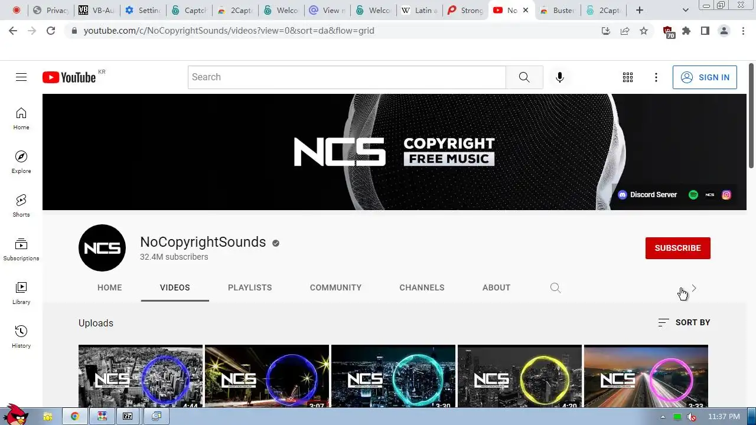This screenshot has height=425, width=756.
Task: Click the SIGN IN button
Action: coord(705,77)
